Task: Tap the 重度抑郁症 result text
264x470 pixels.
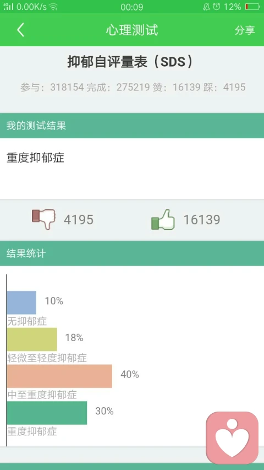Action: point(35,158)
